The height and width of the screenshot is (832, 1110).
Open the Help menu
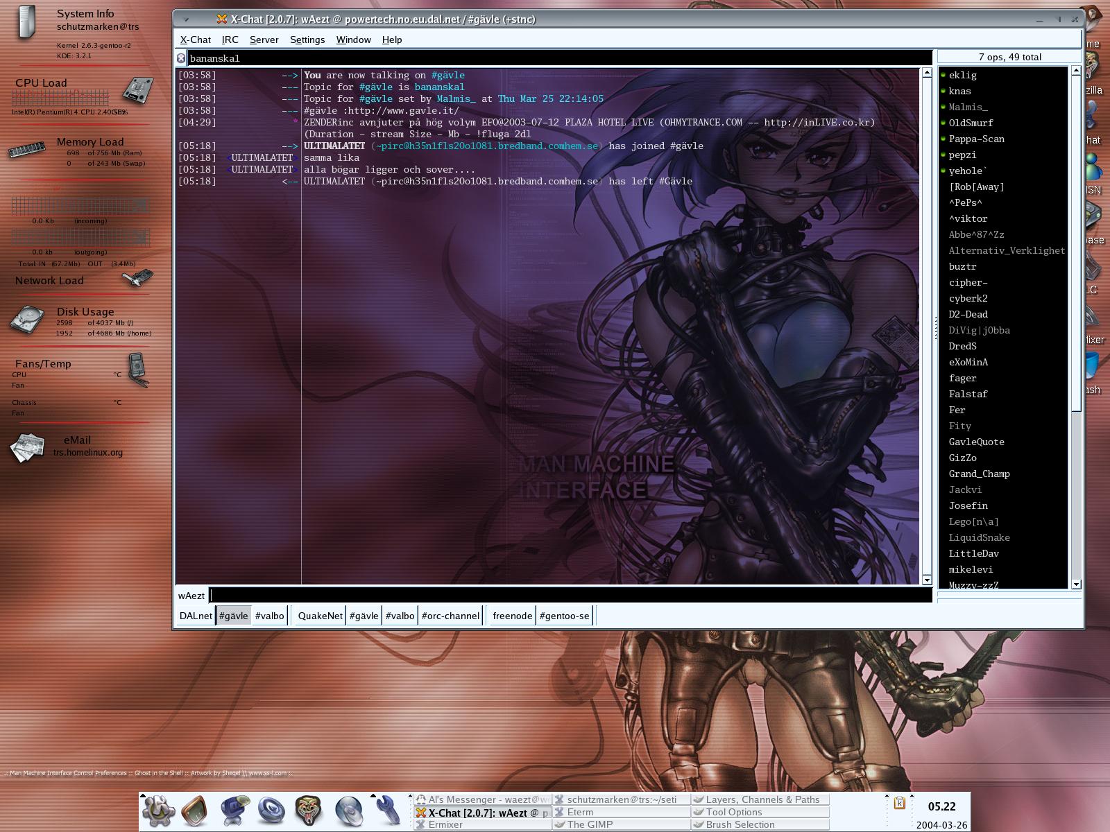click(392, 40)
